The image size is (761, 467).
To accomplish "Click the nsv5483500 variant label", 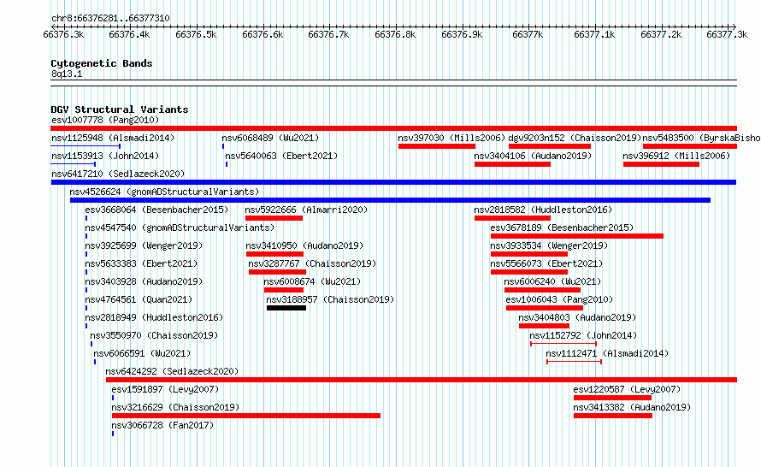I will [701, 138].
